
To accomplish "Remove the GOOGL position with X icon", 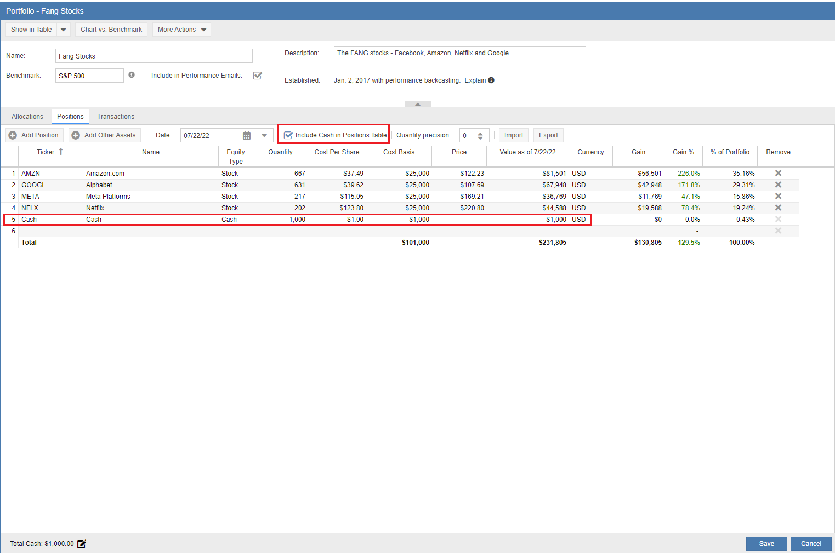I will click(x=777, y=185).
